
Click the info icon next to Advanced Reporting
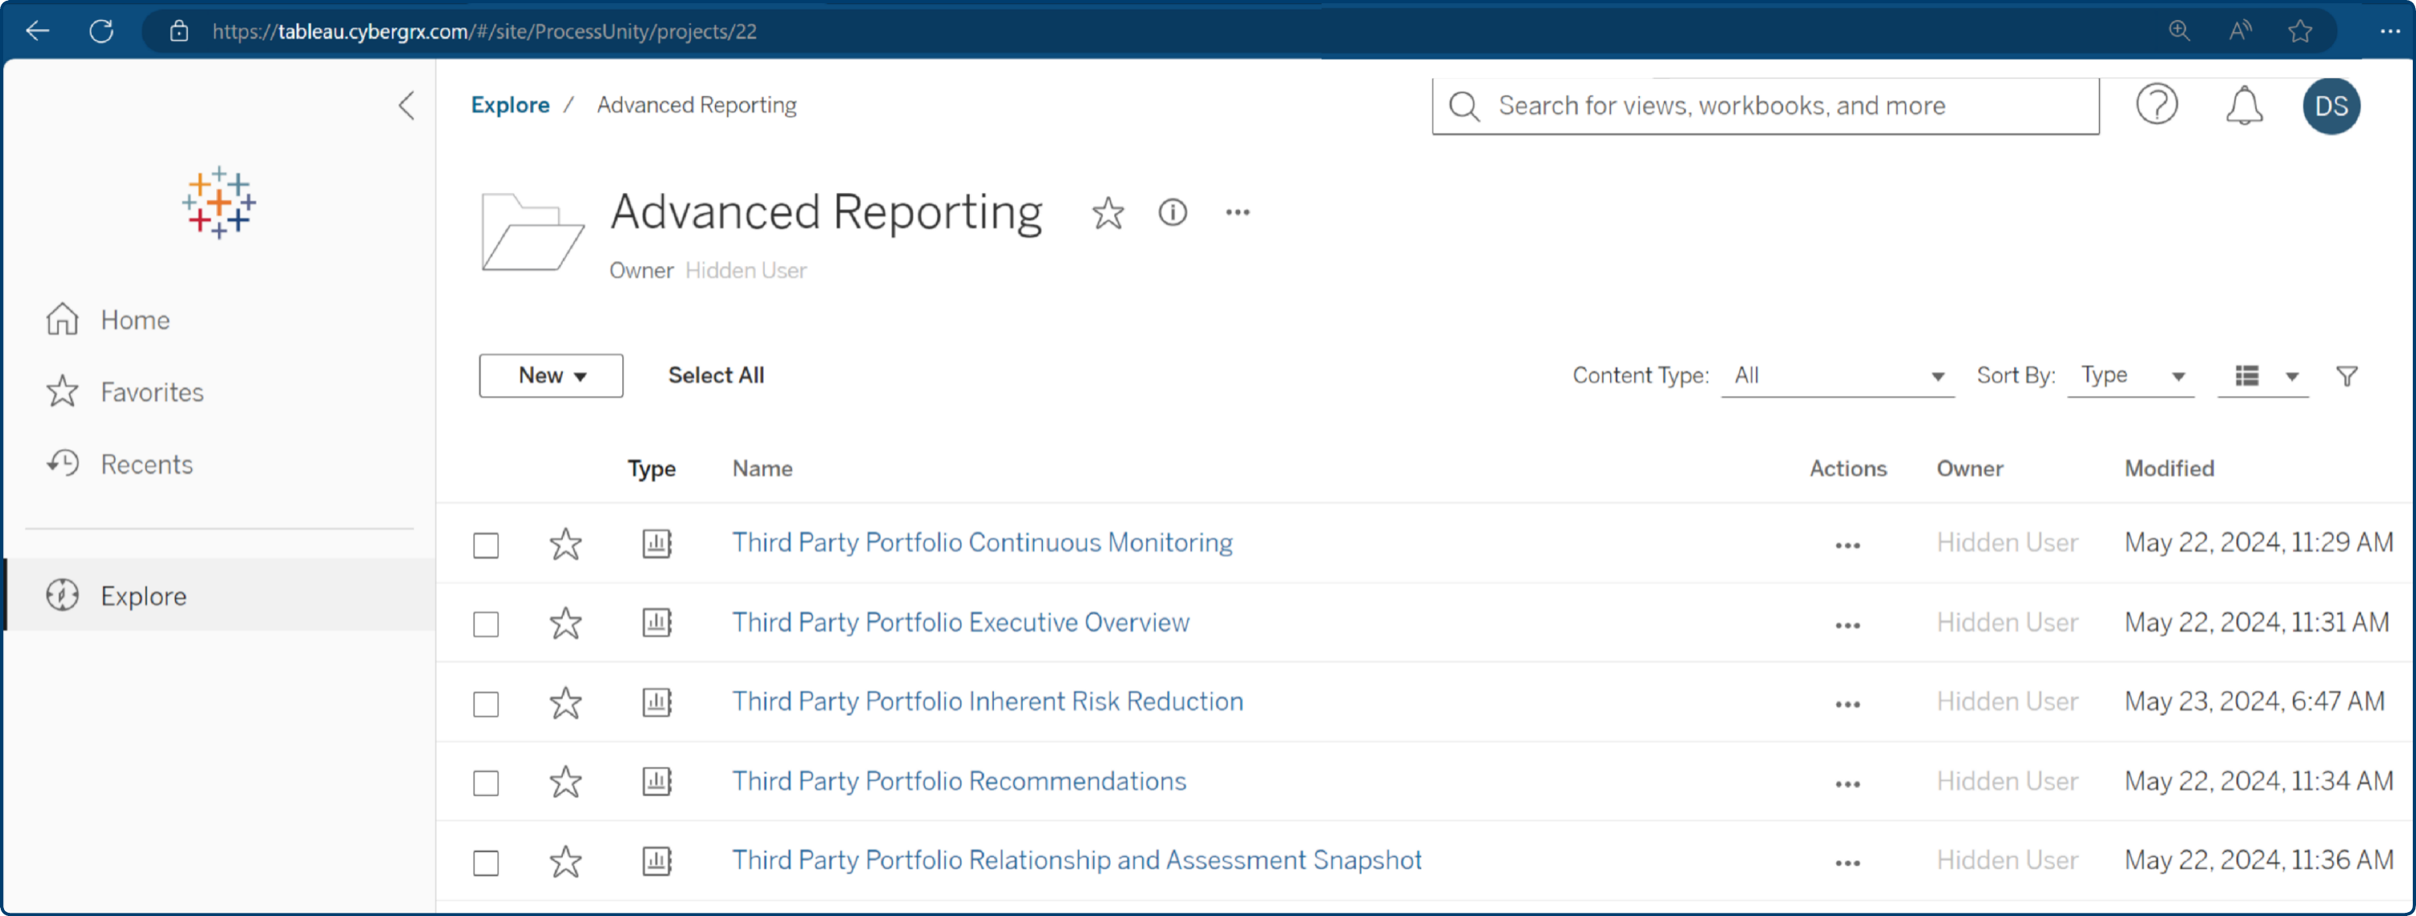pos(1173,211)
